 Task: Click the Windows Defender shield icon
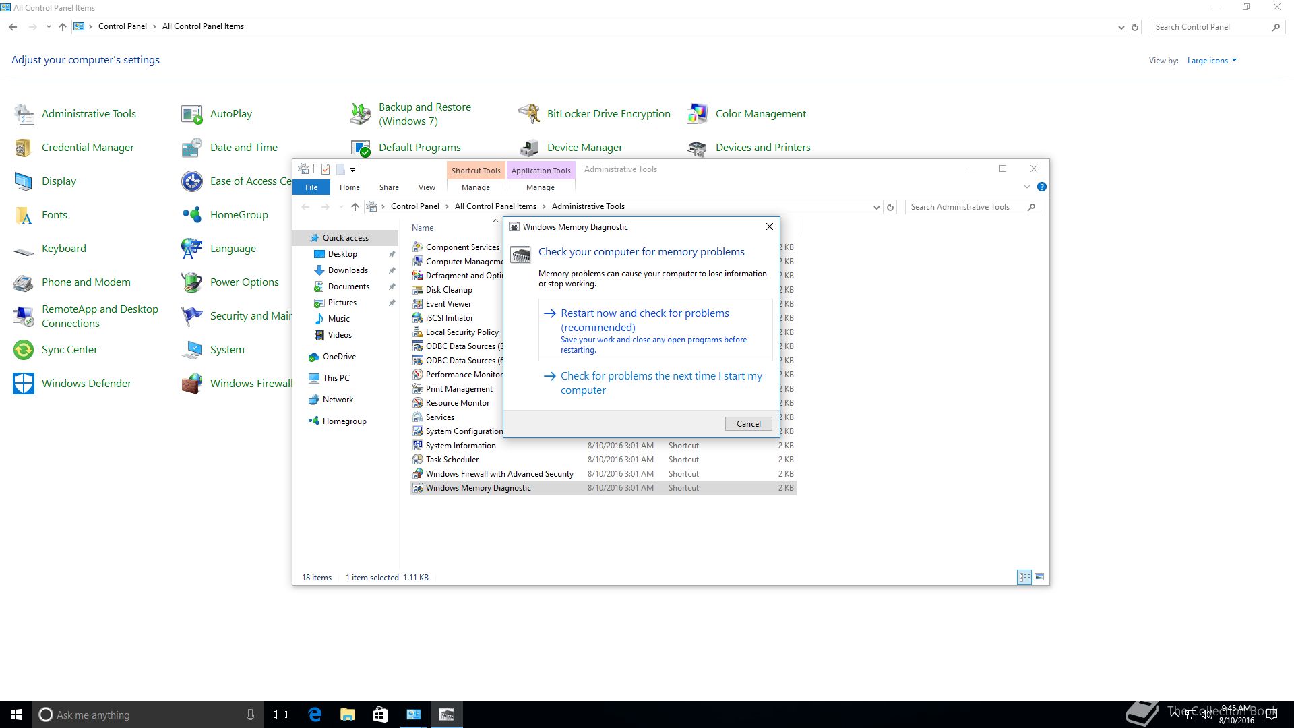click(24, 384)
